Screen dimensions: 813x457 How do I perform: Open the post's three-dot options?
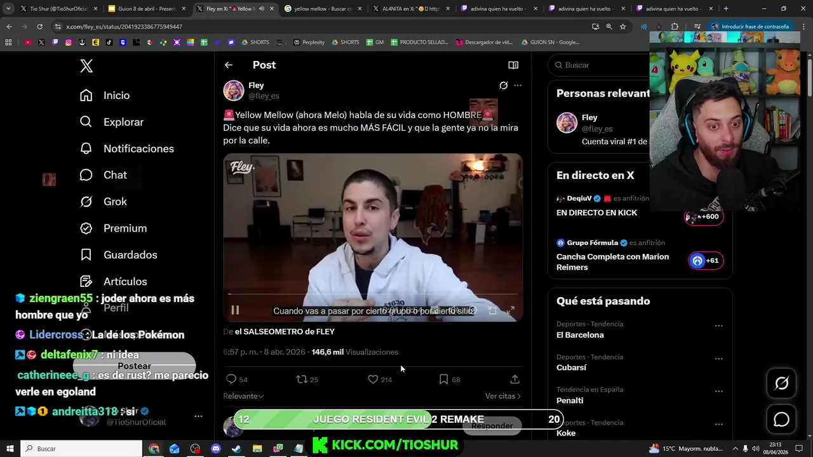(518, 86)
